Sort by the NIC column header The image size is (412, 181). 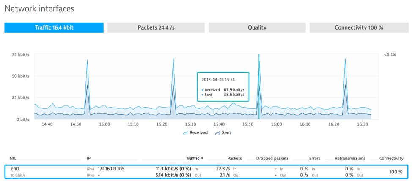click(x=13, y=159)
